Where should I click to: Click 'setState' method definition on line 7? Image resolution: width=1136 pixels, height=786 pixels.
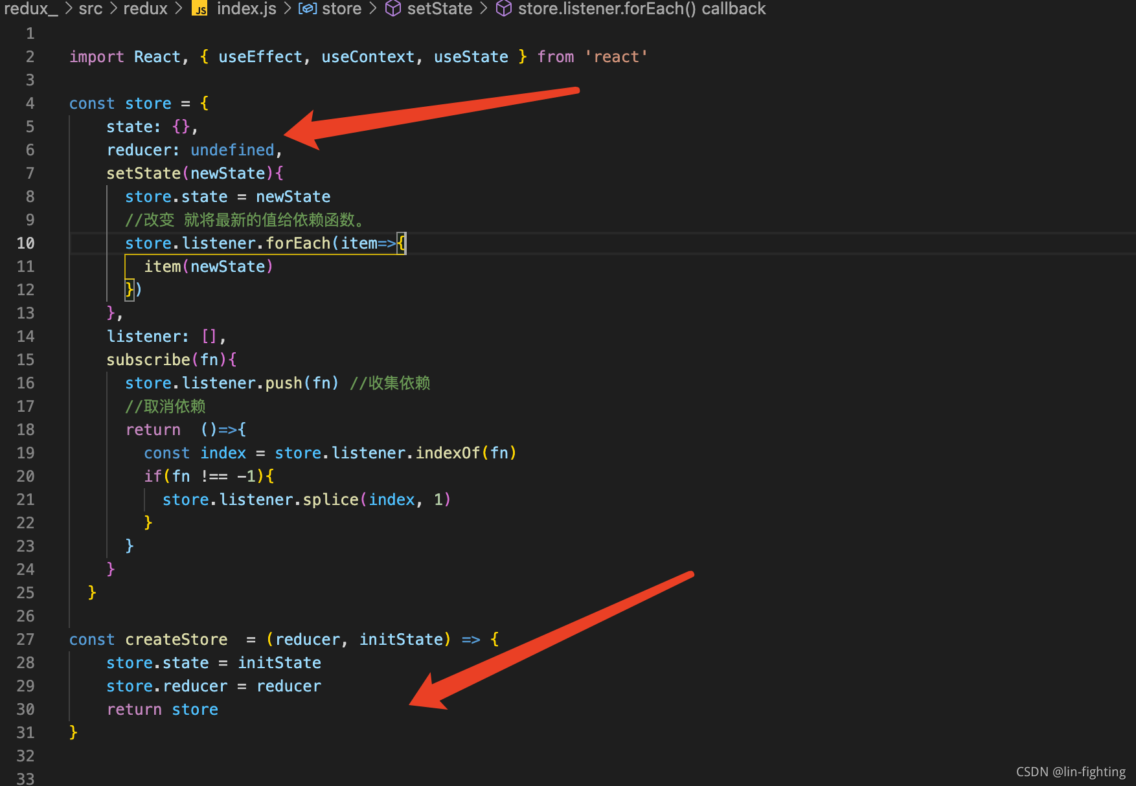click(x=144, y=174)
